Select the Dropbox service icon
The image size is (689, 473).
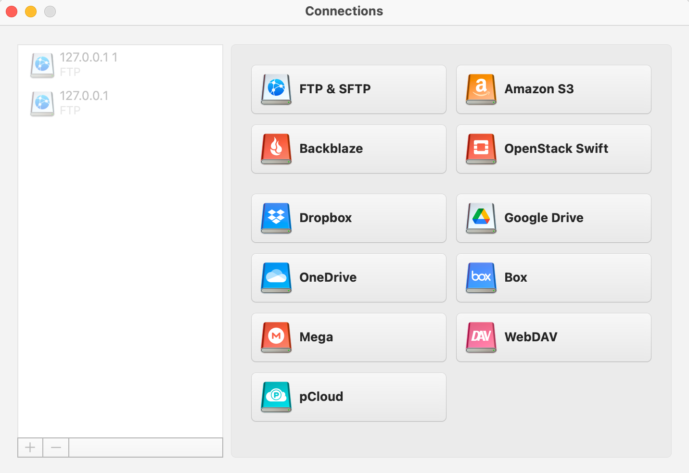(x=348, y=218)
